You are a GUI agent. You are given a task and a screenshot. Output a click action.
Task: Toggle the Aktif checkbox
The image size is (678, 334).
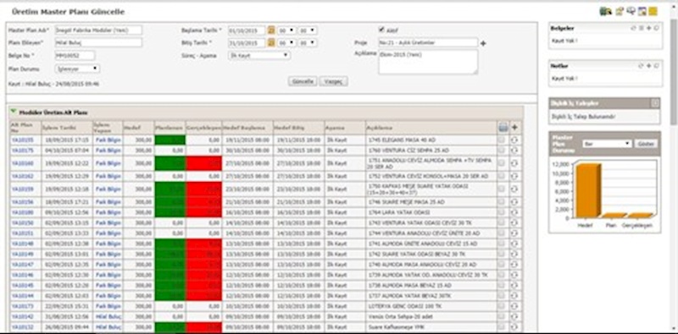pos(381,30)
